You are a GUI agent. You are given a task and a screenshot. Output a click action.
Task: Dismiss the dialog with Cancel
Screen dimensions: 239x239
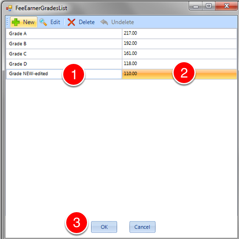click(x=142, y=227)
